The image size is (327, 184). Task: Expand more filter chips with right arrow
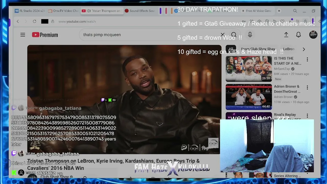(x=304, y=49)
